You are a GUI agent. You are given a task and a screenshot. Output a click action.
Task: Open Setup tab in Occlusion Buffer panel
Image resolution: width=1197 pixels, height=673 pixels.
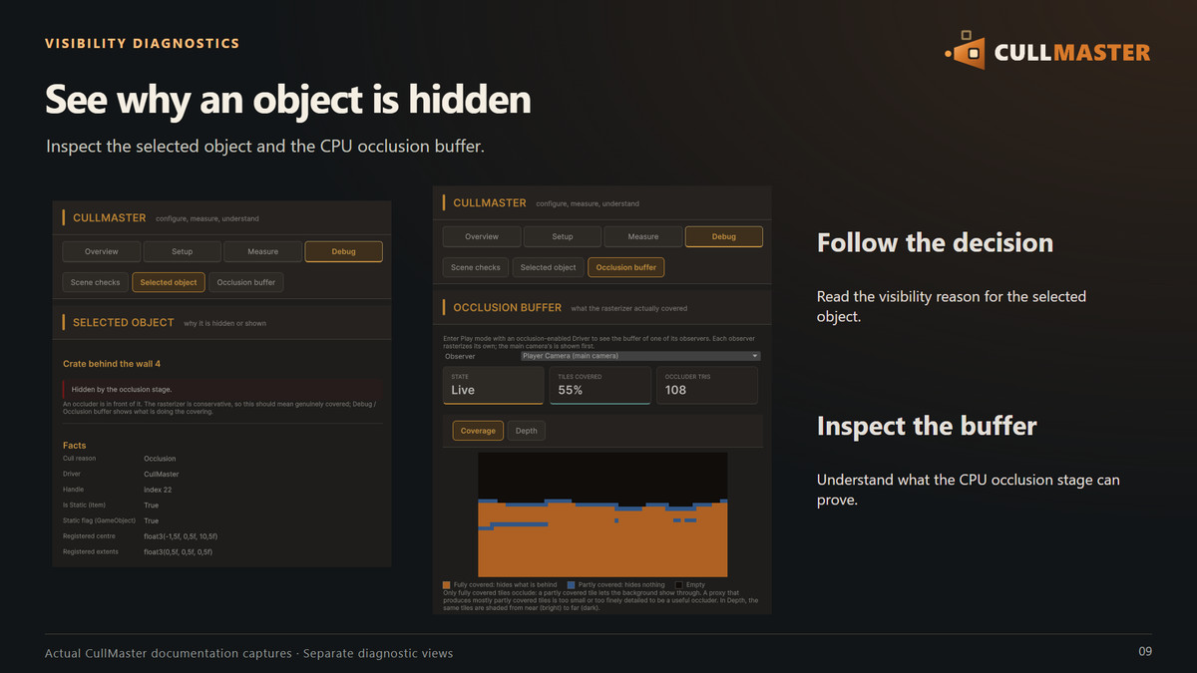coord(563,236)
